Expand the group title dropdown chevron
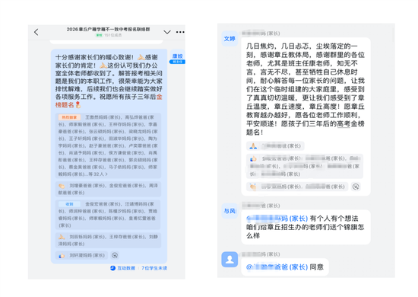Screen dimensions: 418x297 click(167, 32)
